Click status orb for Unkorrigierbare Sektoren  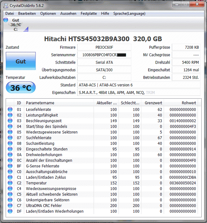(x=10, y=200)
